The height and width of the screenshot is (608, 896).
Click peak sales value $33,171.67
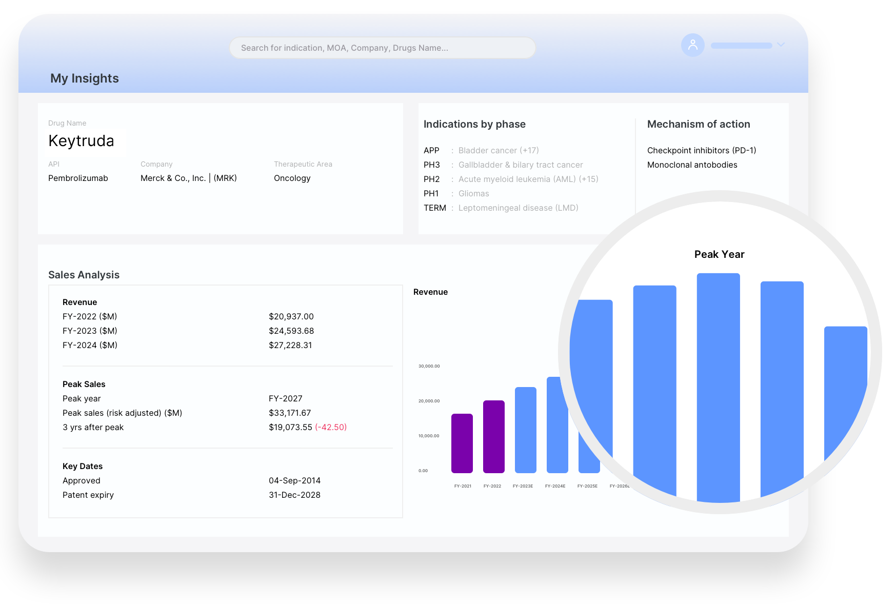[x=290, y=413]
